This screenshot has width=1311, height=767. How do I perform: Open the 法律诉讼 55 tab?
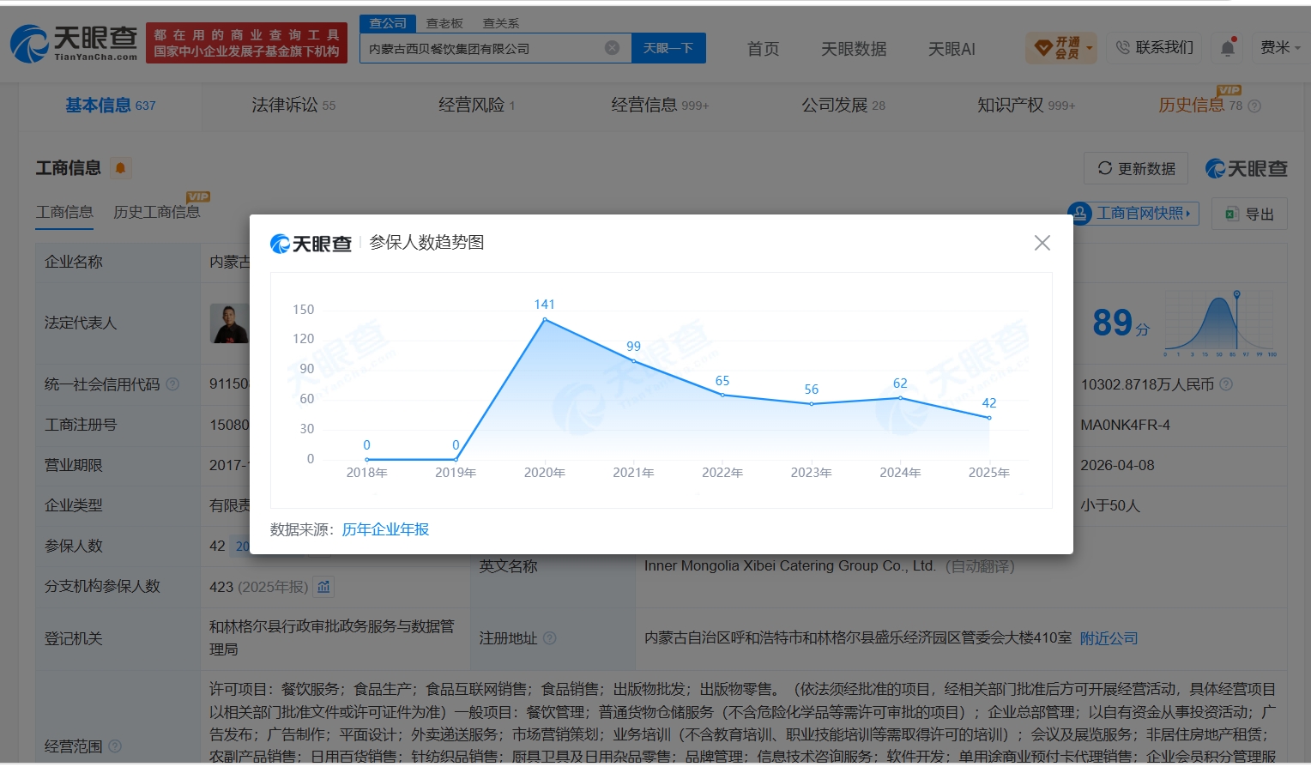tap(293, 106)
